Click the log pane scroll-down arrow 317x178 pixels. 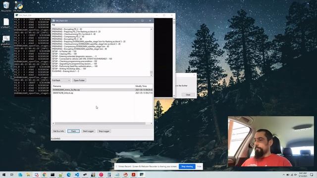tap(151, 75)
